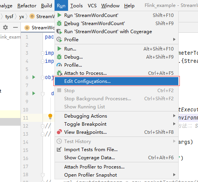Click the View Breakpoints red icon
Image resolution: width=198 pixels, height=182 pixels.
pos(59,132)
